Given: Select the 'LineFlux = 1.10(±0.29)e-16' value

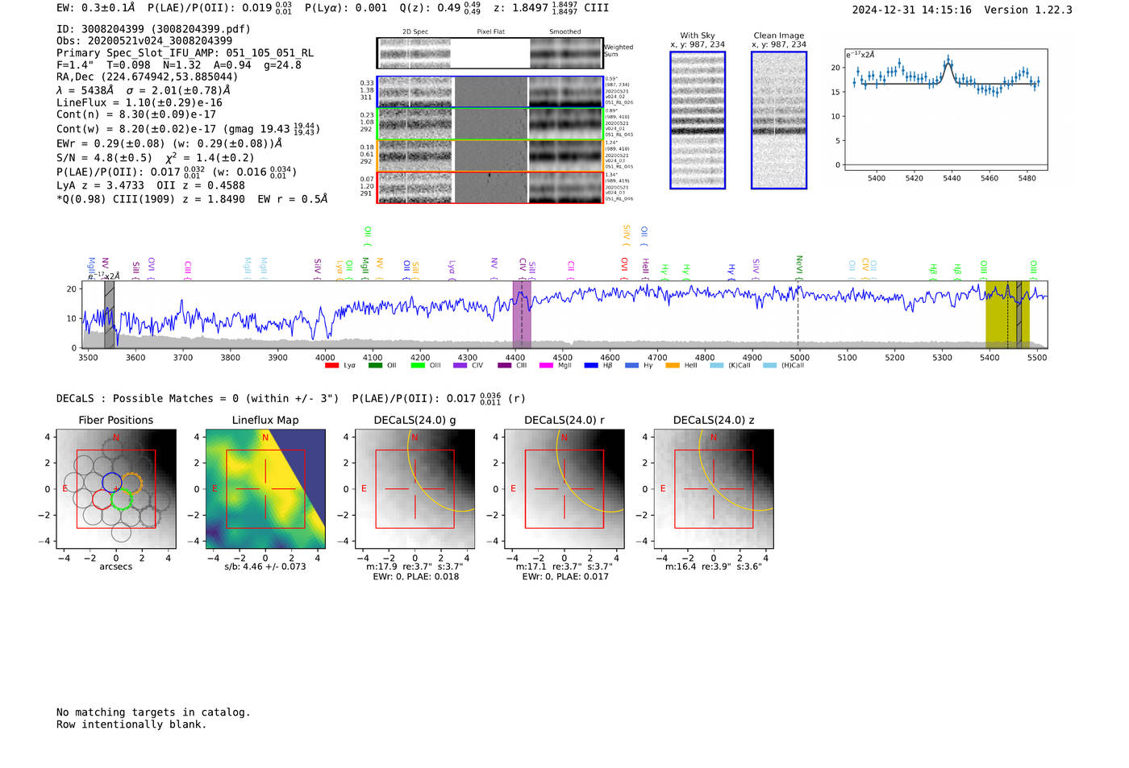Looking at the screenshot, I should [140, 103].
